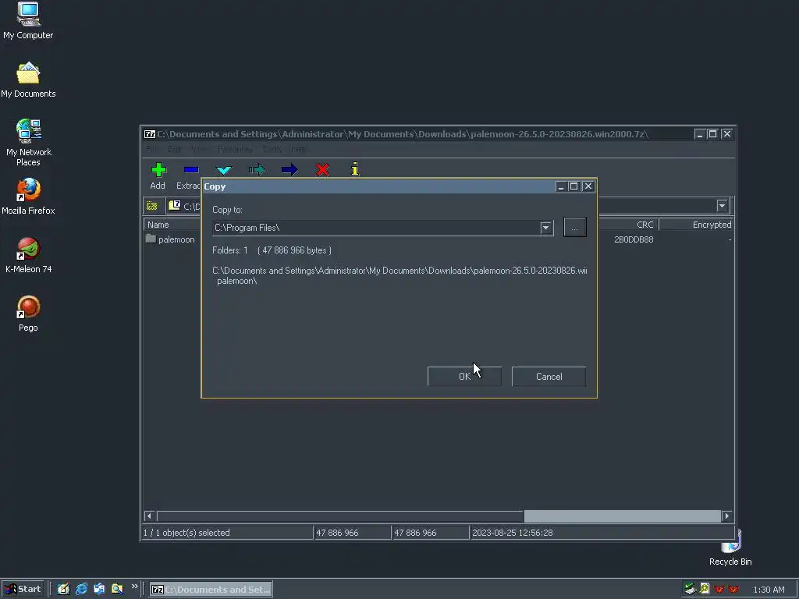Viewport: 799px width, 599px height.
Task: Open the File menu in 7-Zip
Action: 151,149
